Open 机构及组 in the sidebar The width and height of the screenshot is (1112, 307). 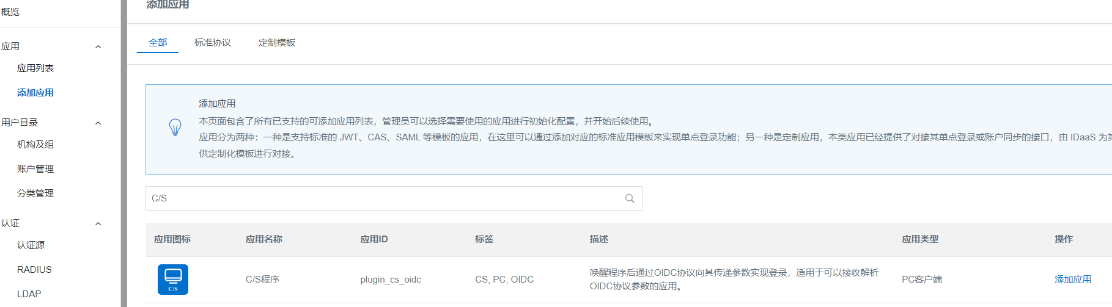tap(35, 145)
